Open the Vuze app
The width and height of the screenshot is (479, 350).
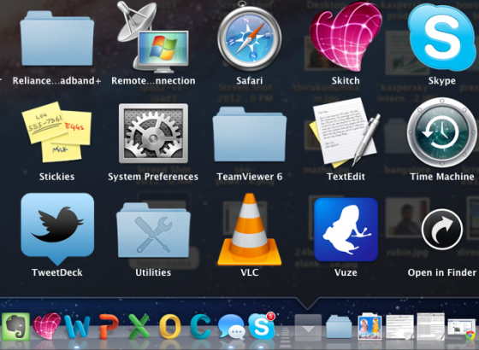pyautogui.click(x=346, y=230)
